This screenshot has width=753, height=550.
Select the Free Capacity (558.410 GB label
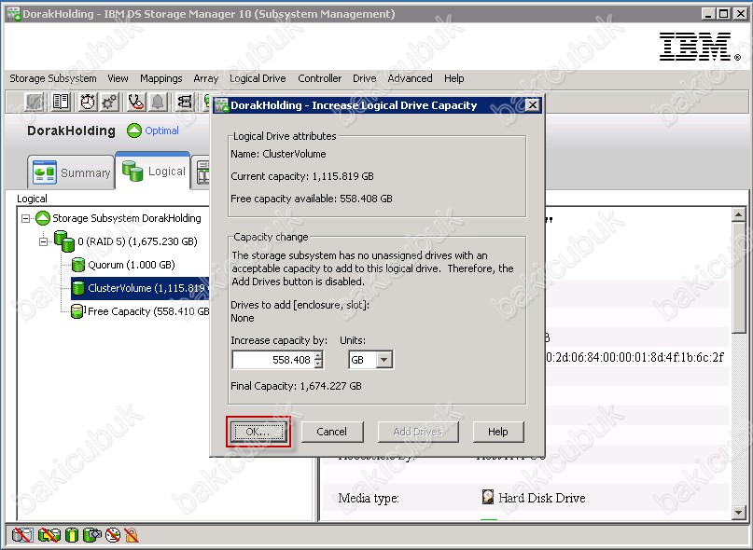(x=148, y=311)
